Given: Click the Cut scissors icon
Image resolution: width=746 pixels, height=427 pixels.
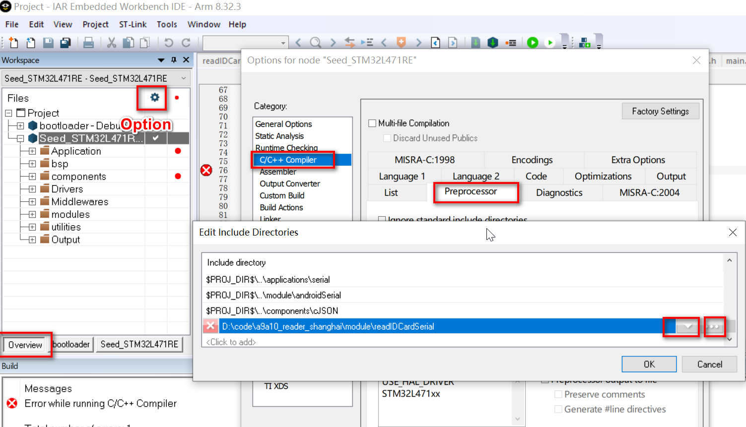Looking at the screenshot, I should [112, 43].
